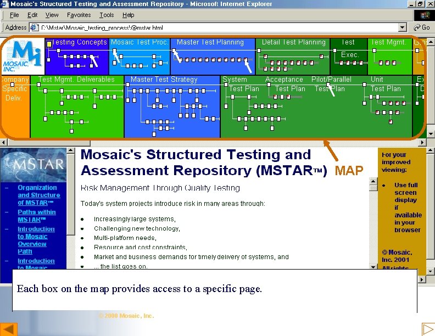This screenshot has width=435, height=336.
Task: Go to next slide with right arrow
Action: tap(428, 329)
